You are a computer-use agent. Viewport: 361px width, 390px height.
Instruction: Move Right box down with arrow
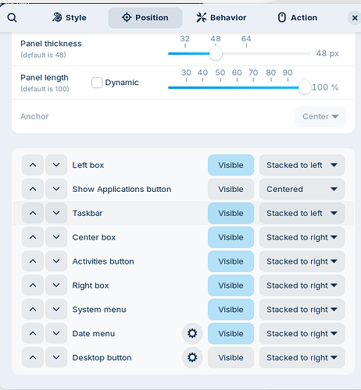point(56,285)
